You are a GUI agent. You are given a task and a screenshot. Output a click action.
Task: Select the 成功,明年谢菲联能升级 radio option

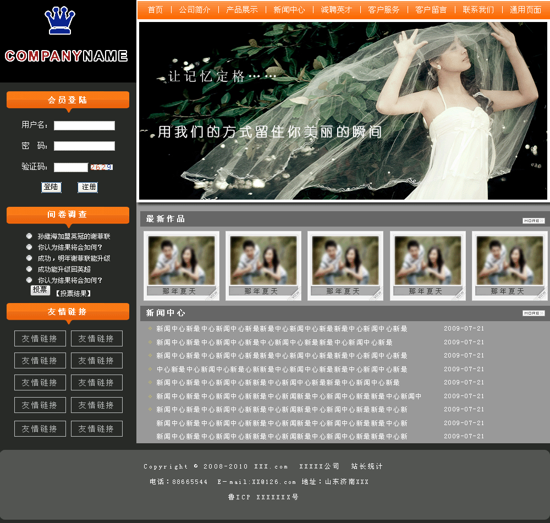tap(29, 258)
